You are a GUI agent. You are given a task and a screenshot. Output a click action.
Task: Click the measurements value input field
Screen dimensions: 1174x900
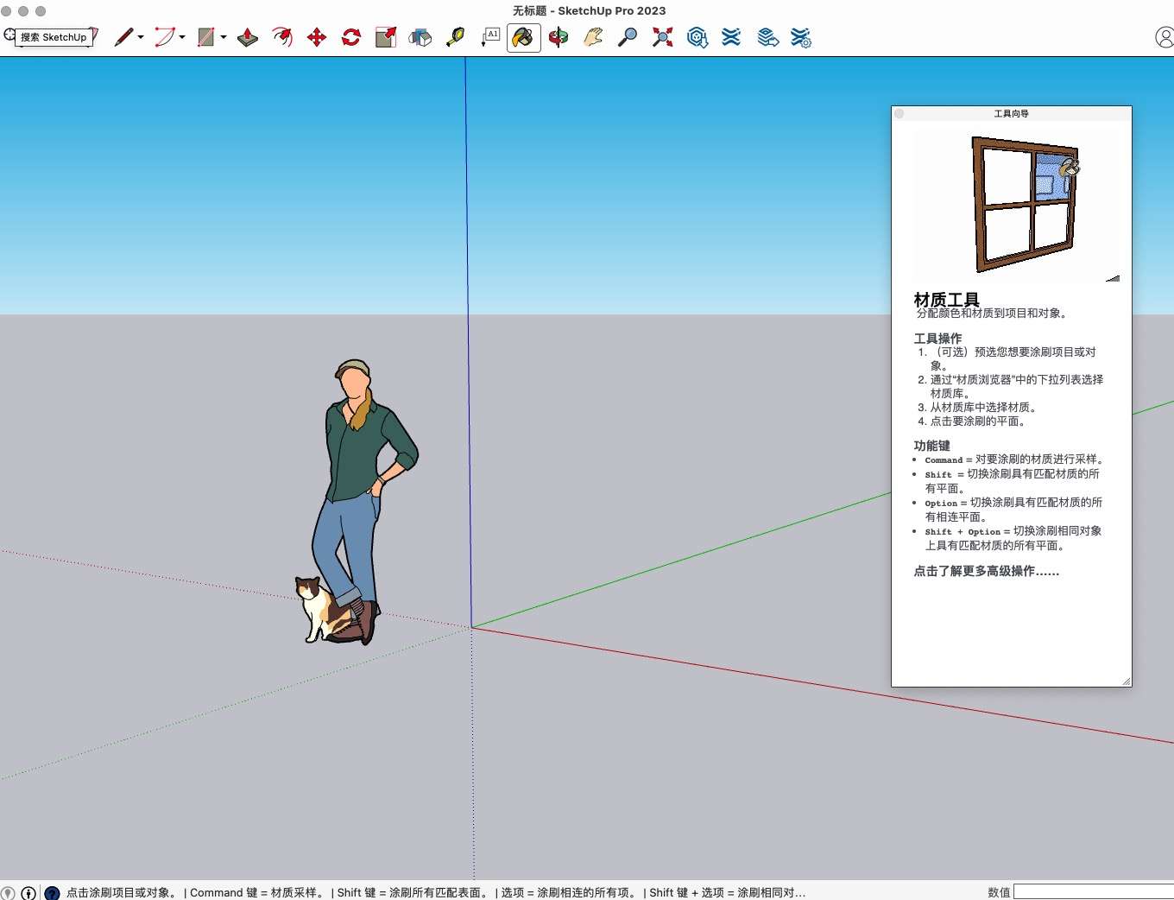point(1094,892)
